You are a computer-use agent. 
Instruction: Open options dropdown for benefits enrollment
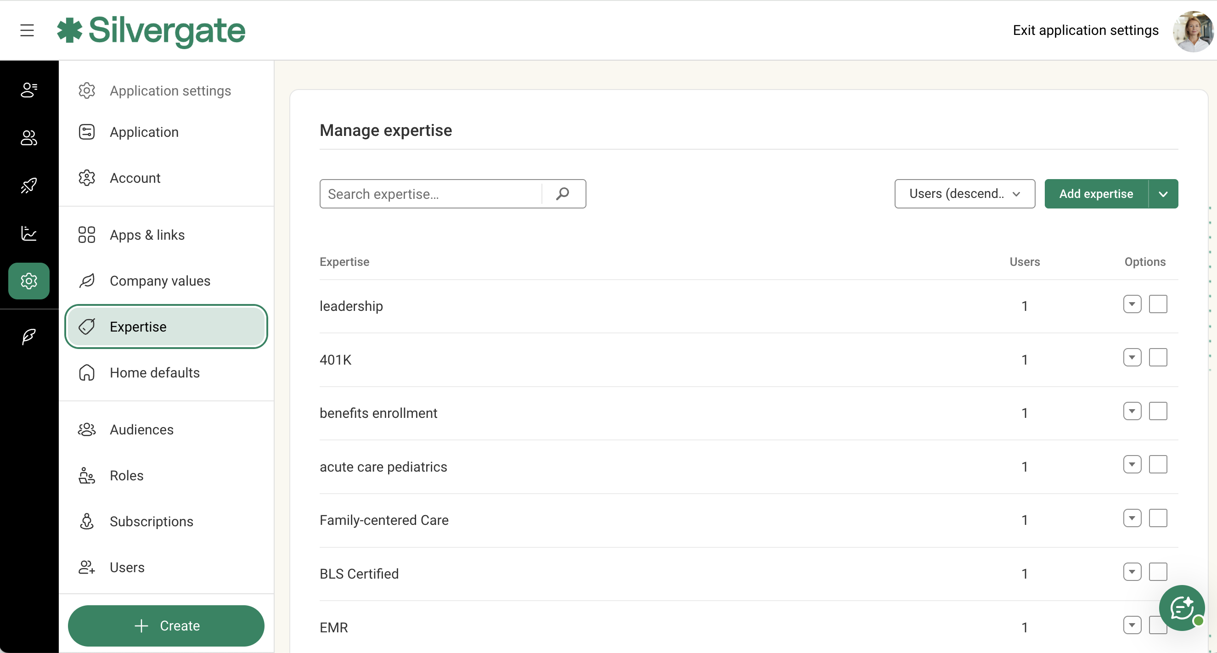(x=1132, y=411)
